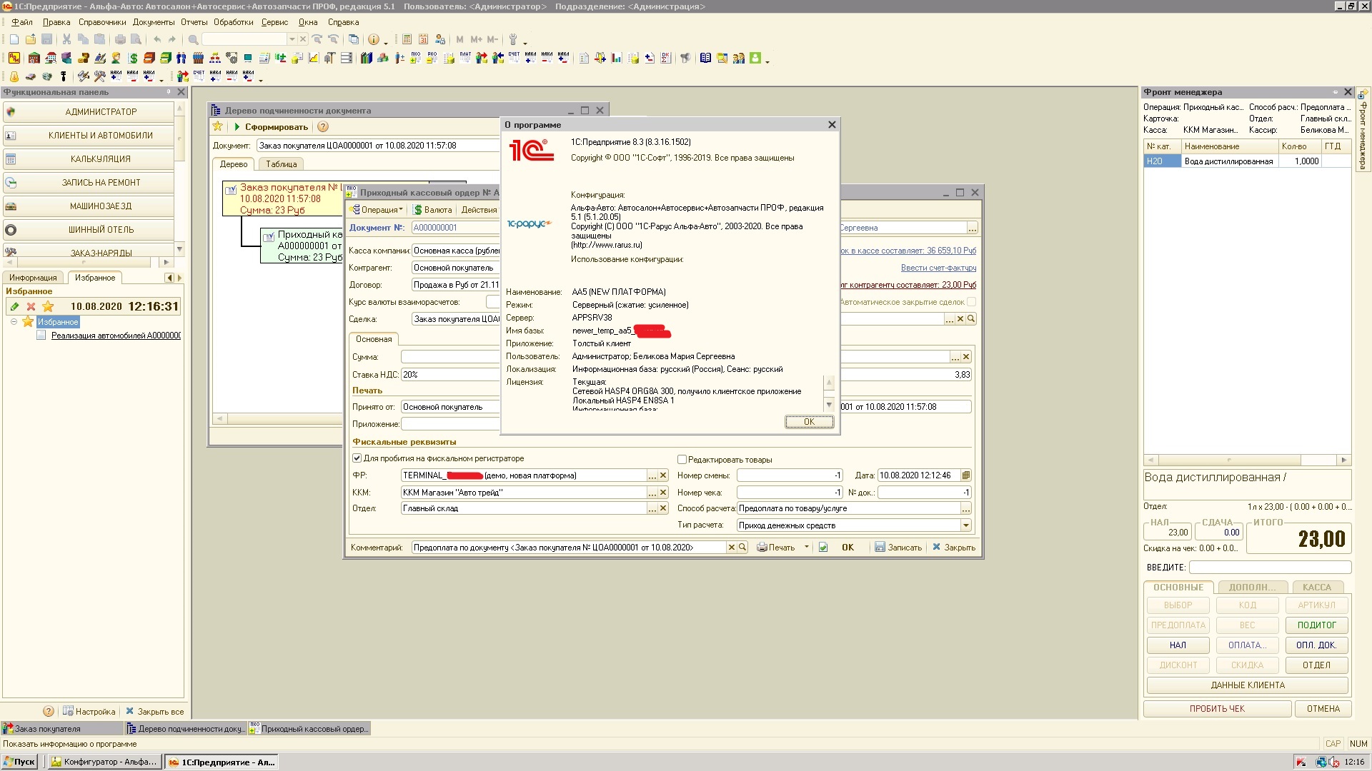This screenshot has width=1372, height=771.
Task: Click the Сформировать button
Action: (271, 126)
